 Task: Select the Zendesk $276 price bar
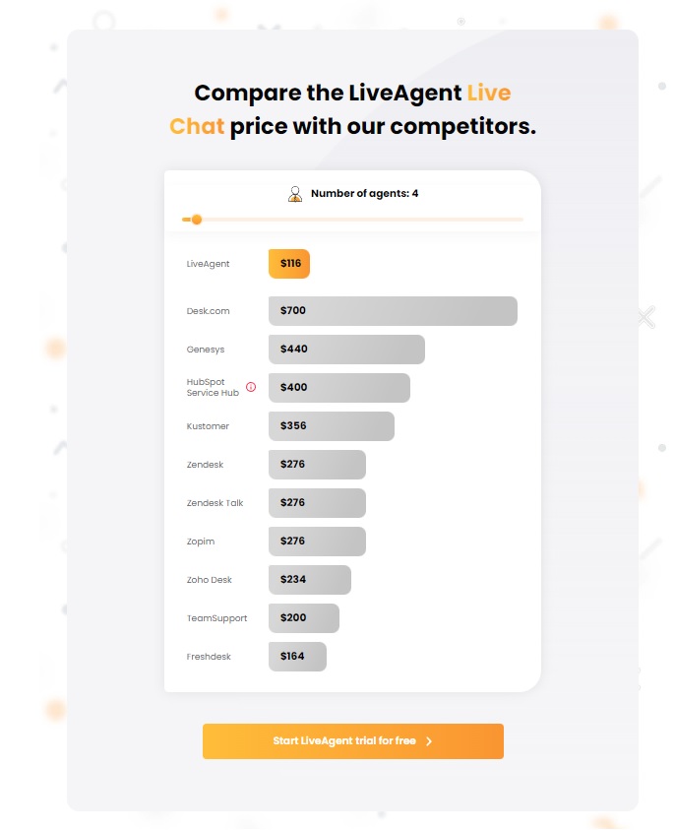click(x=317, y=464)
